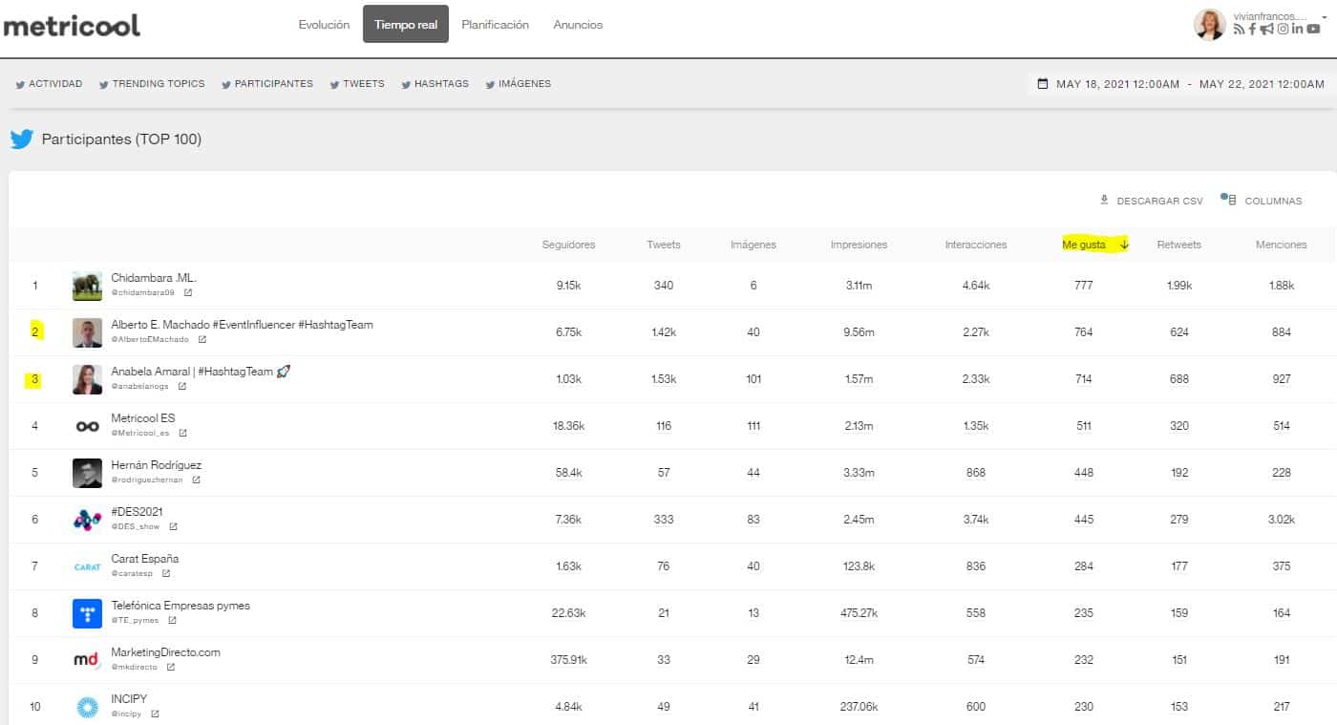Click the LinkedIn icon under username

click(x=1298, y=30)
